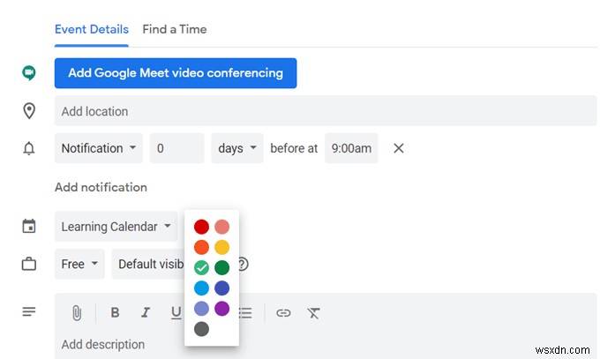Remove the notification with X icon
The height and width of the screenshot is (359, 600).
398,148
